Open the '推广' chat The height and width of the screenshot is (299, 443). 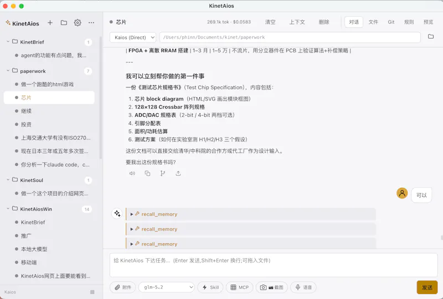tap(49, 235)
